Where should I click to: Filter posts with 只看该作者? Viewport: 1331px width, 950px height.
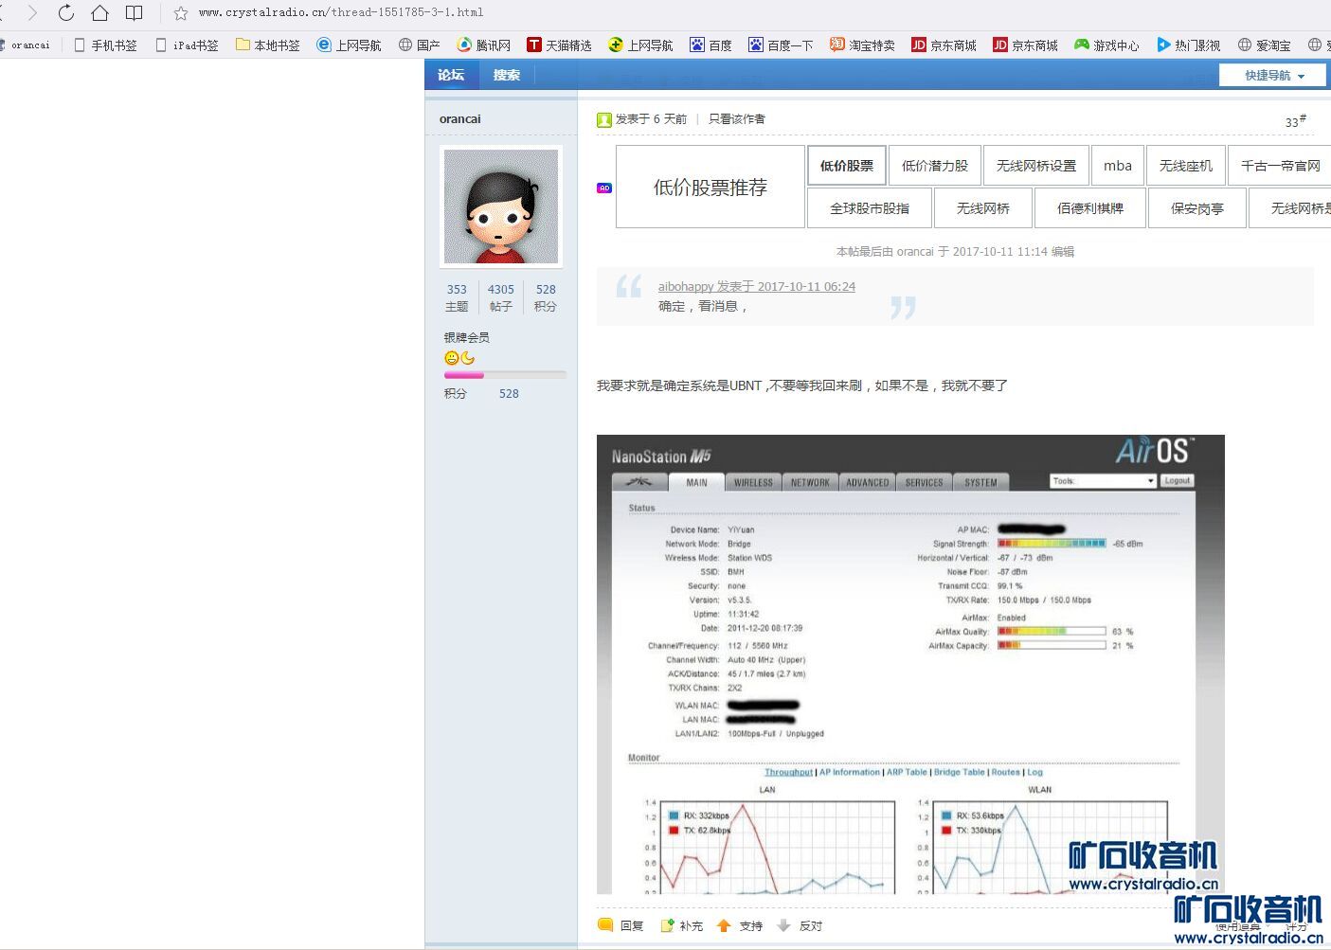737,119
